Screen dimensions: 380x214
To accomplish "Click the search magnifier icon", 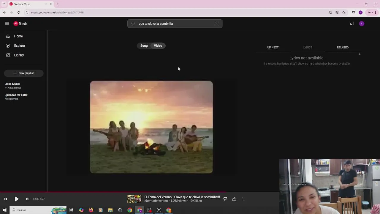I will point(133,24).
